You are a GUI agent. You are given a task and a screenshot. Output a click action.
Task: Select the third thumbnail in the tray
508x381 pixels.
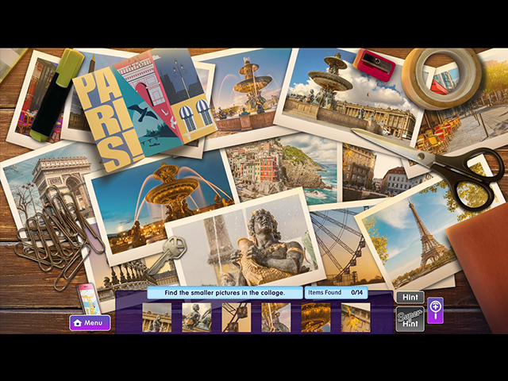pyautogui.click(x=237, y=317)
